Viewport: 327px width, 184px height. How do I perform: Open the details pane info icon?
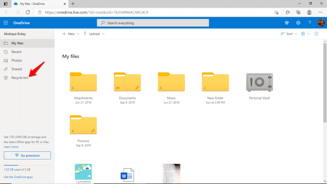(x=316, y=34)
